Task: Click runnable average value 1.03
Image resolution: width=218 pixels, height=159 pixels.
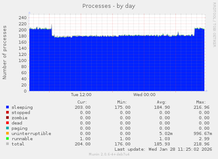Action: coord(164,139)
